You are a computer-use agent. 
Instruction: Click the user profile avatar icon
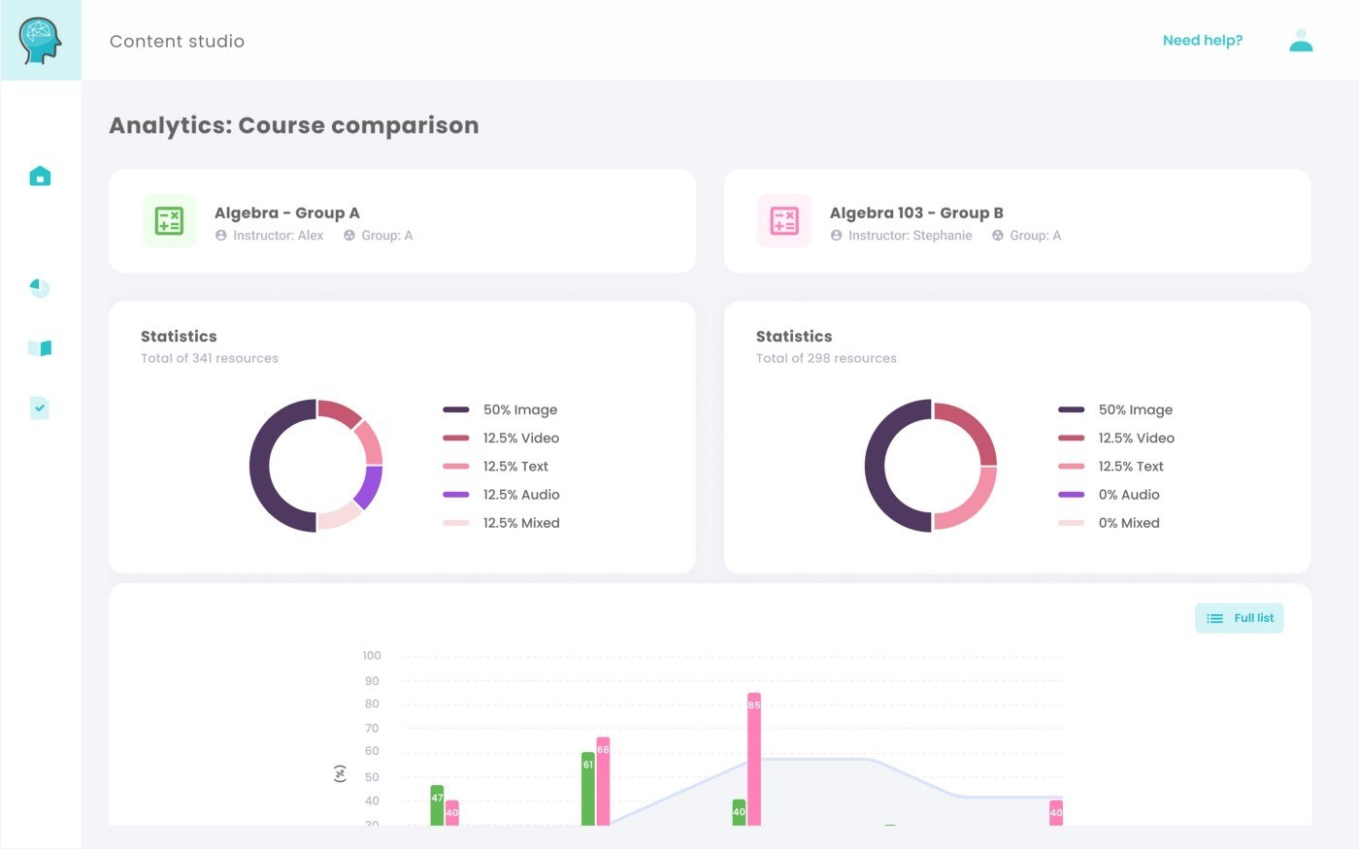point(1301,40)
